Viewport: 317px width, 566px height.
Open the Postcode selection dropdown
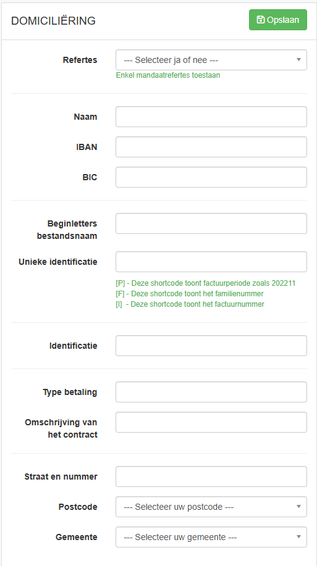[x=211, y=507]
